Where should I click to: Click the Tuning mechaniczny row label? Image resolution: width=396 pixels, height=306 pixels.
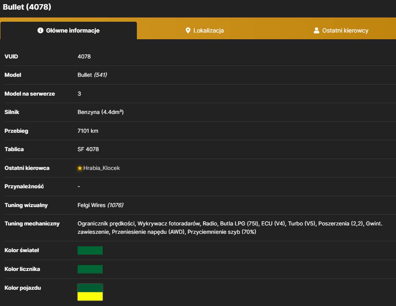pos(32,224)
